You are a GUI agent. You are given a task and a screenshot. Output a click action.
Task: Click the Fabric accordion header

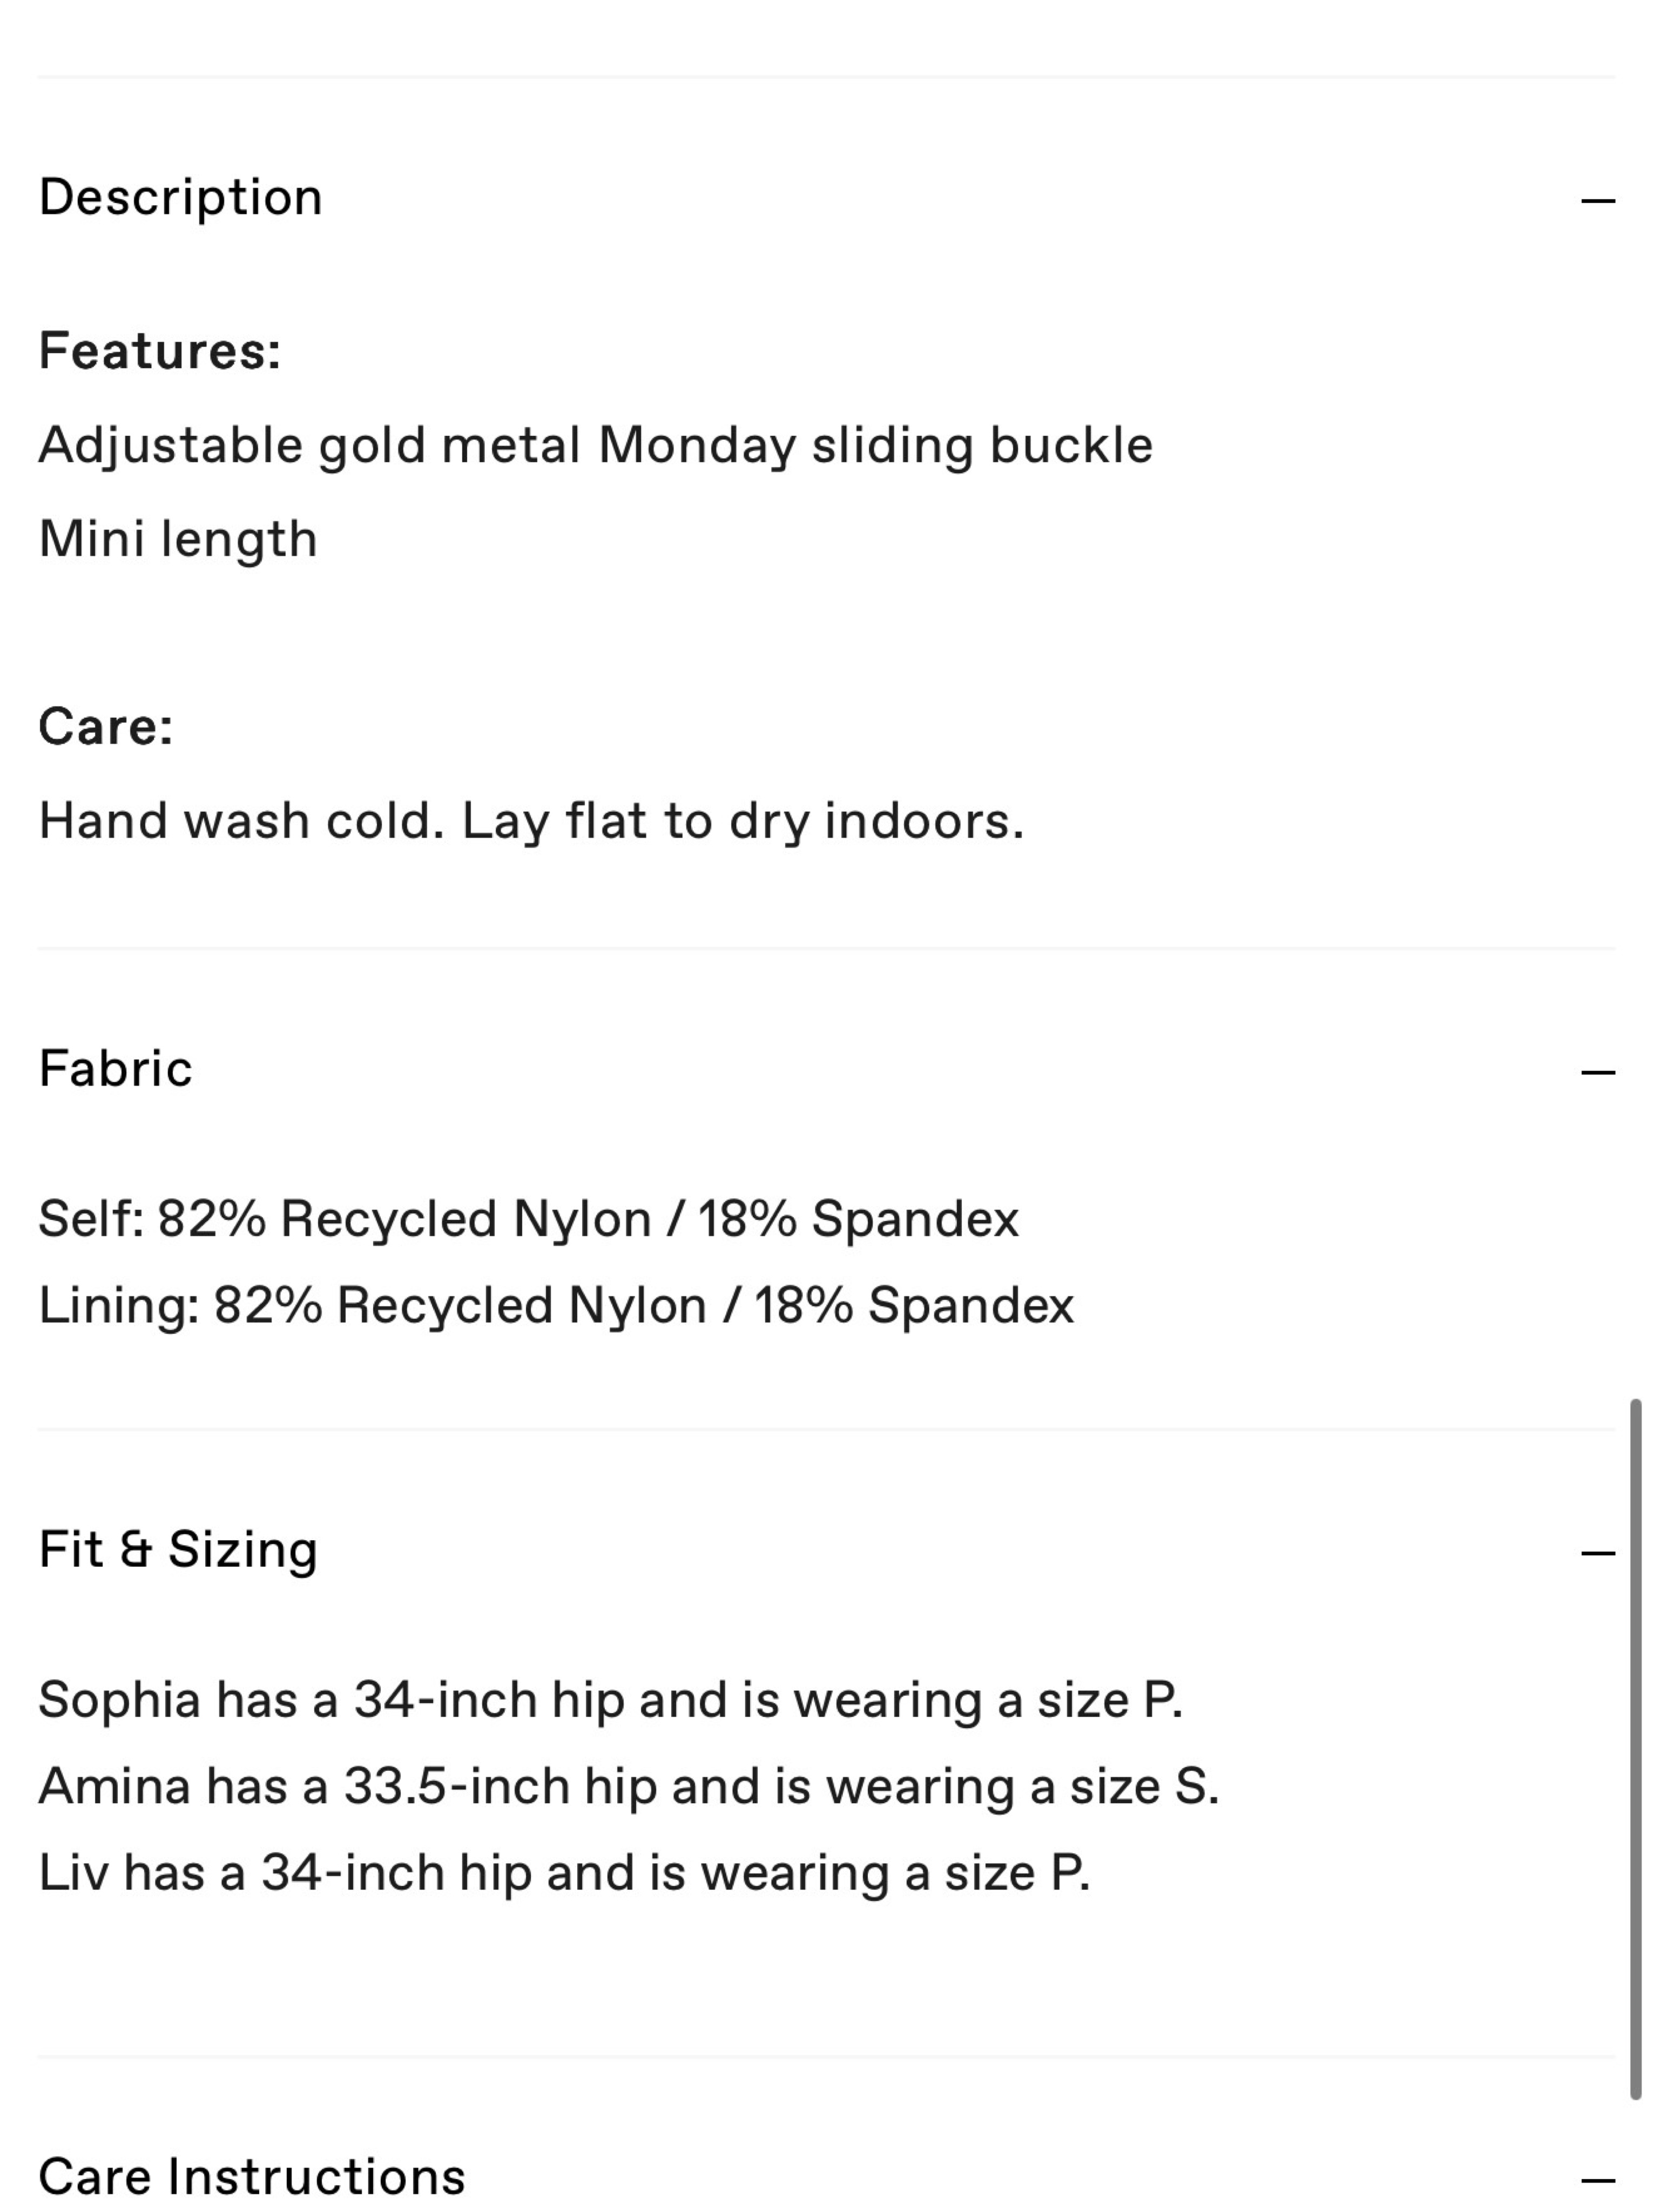[826, 1069]
